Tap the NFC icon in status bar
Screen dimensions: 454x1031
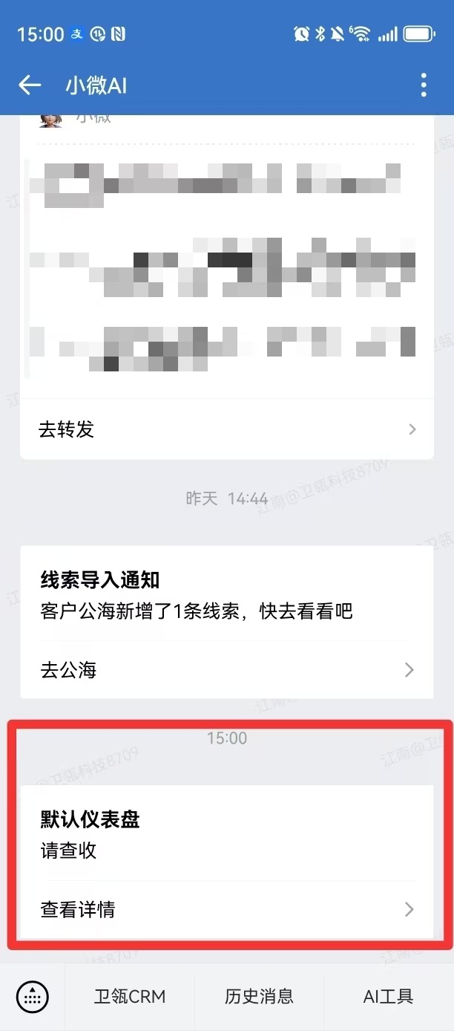point(118,34)
